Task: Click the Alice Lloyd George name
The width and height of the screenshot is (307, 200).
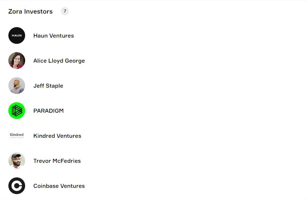Action: (x=59, y=61)
